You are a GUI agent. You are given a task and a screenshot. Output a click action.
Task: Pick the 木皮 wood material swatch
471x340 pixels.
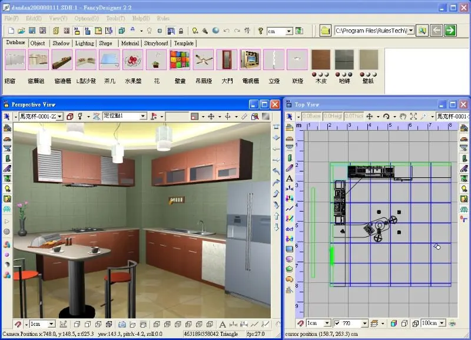(x=321, y=60)
